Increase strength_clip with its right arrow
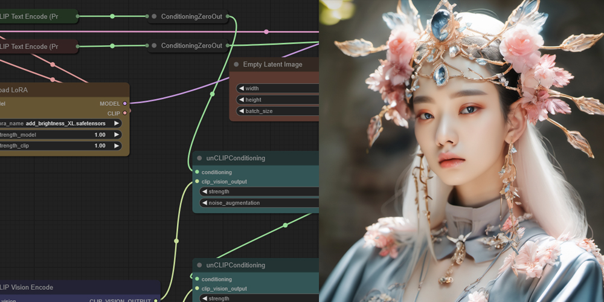The width and height of the screenshot is (604, 302). click(x=117, y=146)
